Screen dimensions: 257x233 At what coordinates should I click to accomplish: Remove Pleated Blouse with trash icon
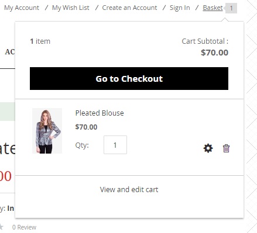226,148
